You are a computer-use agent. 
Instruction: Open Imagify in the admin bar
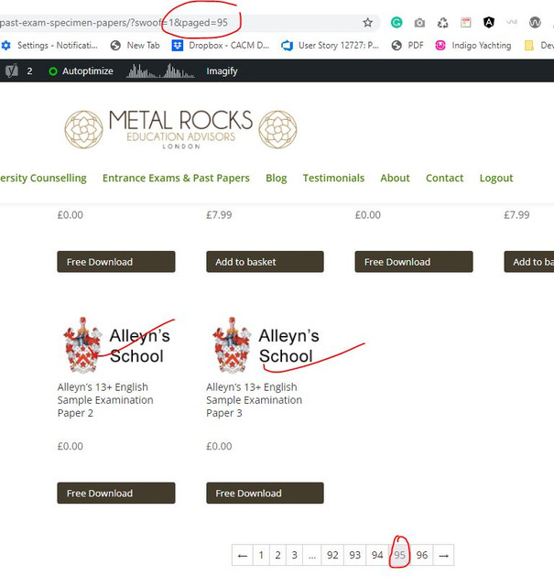pyautogui.click(x=222, y=71)
